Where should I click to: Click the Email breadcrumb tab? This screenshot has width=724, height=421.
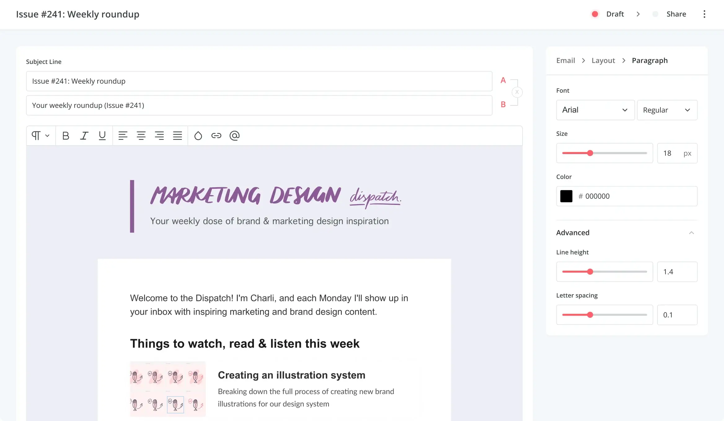tap(565, 60)
